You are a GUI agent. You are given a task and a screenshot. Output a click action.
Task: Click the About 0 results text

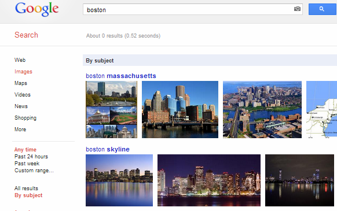pos(123,36)
